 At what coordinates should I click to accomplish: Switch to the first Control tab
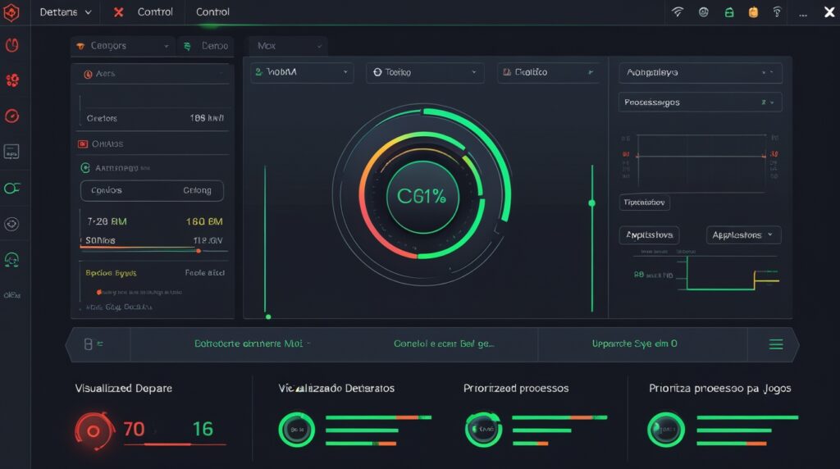155,11
